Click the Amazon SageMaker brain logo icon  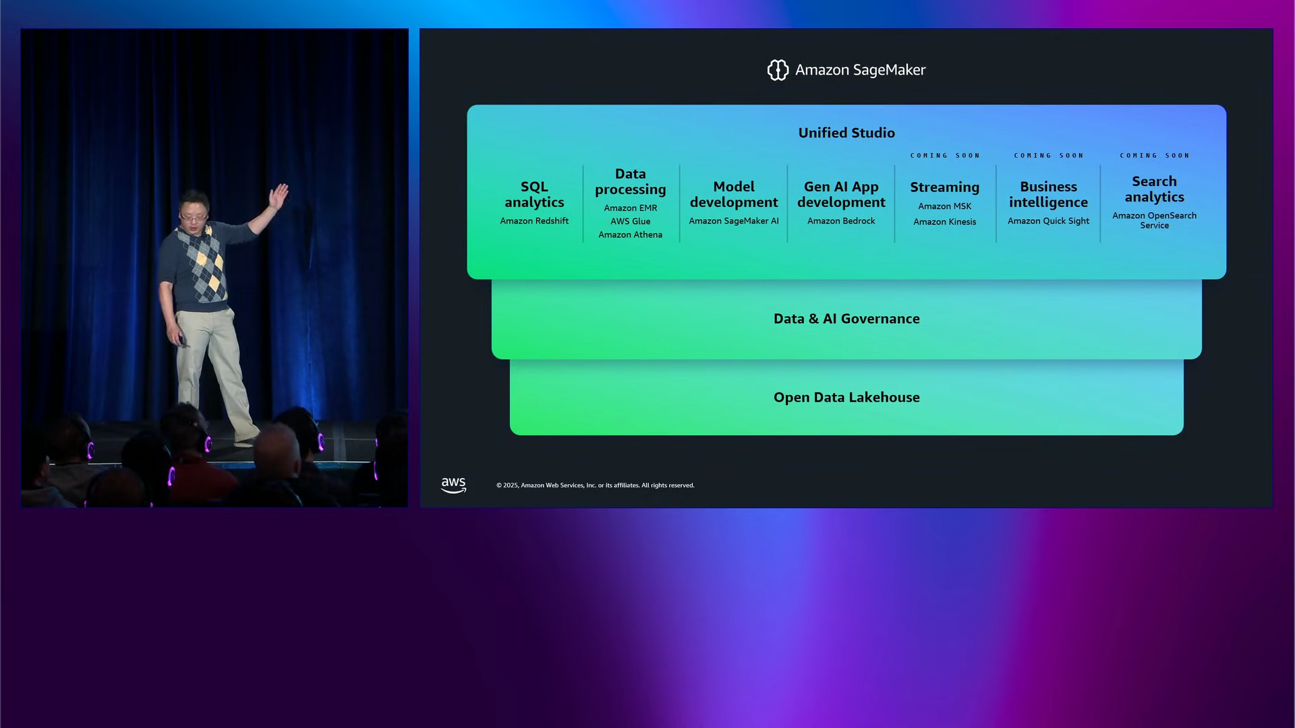[778, 70]
